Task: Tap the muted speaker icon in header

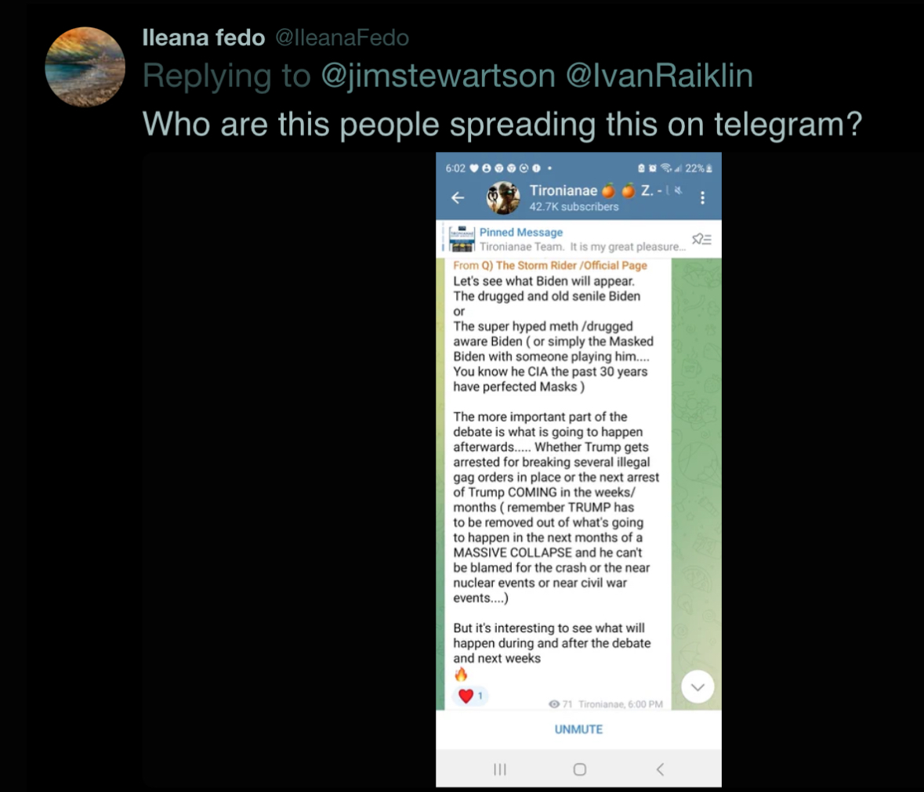Action: click(x=678, y=190)
